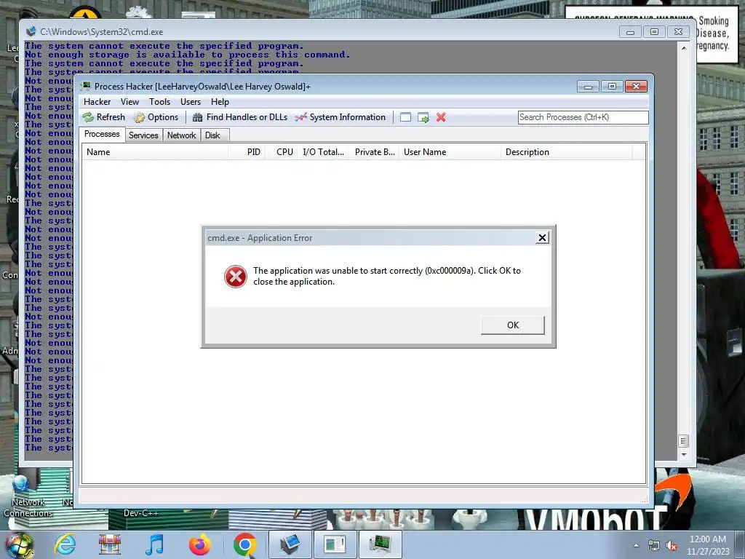Select the Processes tab
Screen dimensions: 745x559
click(x=102, y=134)
